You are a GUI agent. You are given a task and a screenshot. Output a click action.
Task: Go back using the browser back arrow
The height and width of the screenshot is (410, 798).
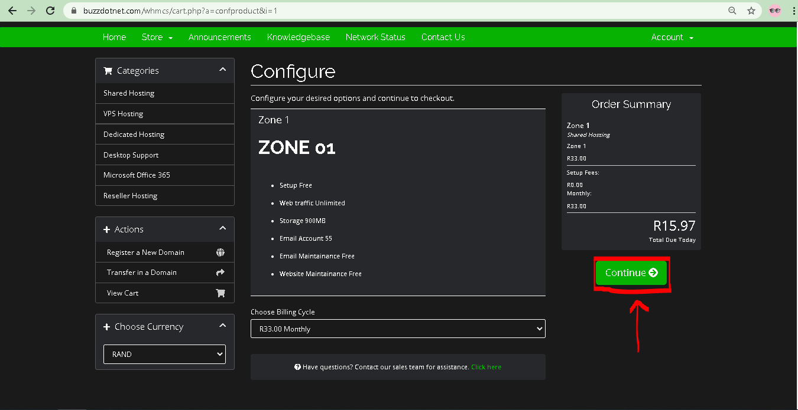12,11
